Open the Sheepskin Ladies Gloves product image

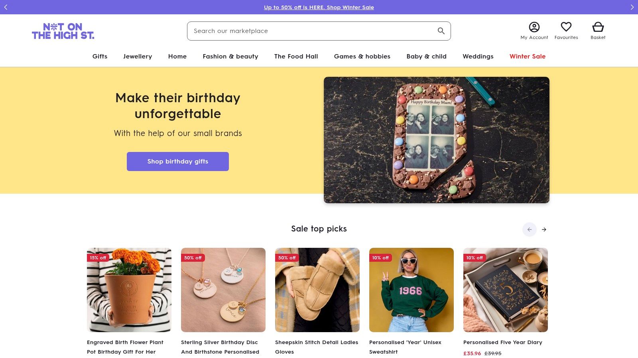(317, 290)
